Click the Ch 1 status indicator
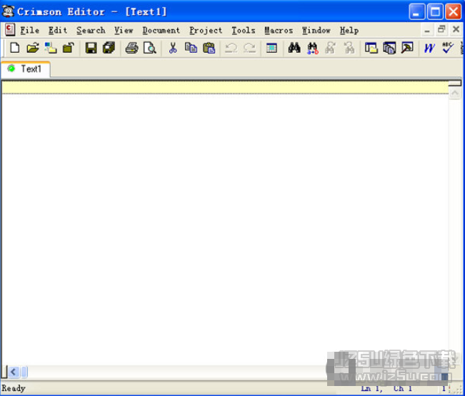465x396 pixels. [x=403, y=388]
